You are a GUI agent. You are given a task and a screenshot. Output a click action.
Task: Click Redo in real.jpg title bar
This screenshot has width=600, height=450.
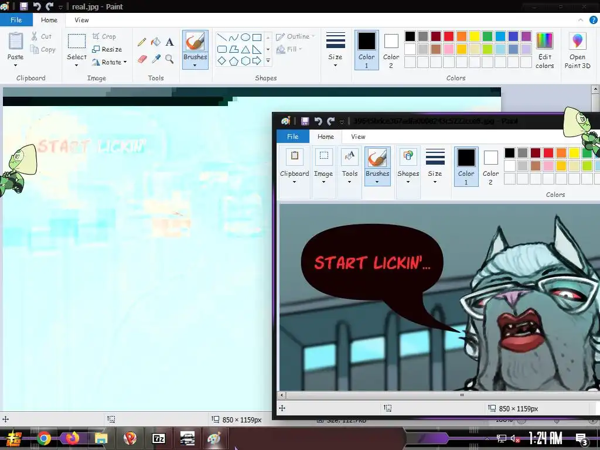[49, 6]
